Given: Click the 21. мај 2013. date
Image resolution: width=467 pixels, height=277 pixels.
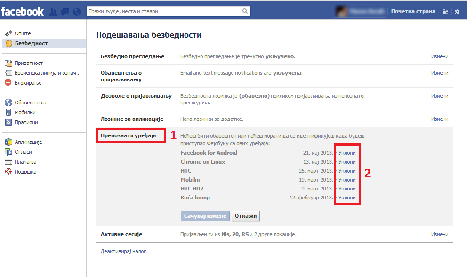Looking at the screenshot, I should coord(318,153).
